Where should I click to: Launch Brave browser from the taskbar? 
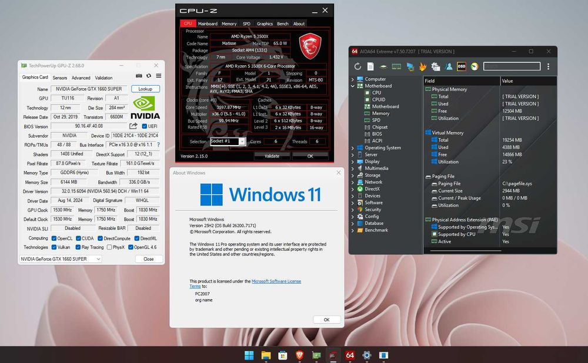point(300,355)
